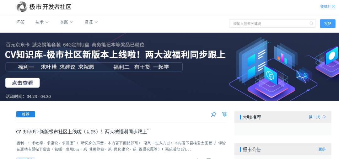Open the filter icon above posts

[224, 114]
